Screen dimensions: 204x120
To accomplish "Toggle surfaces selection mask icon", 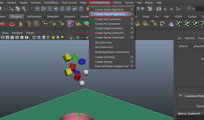I will click(x=56, y=9).
